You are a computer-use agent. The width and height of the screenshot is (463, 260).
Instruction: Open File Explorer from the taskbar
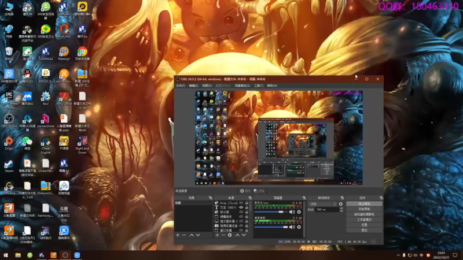[18, 255]
